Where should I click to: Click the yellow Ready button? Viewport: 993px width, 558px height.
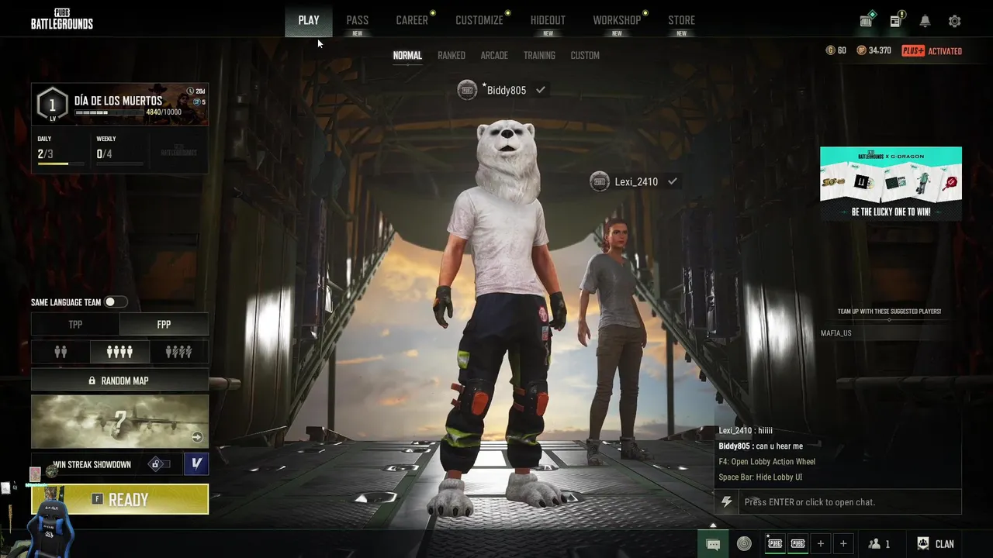(x=119, y=499)
